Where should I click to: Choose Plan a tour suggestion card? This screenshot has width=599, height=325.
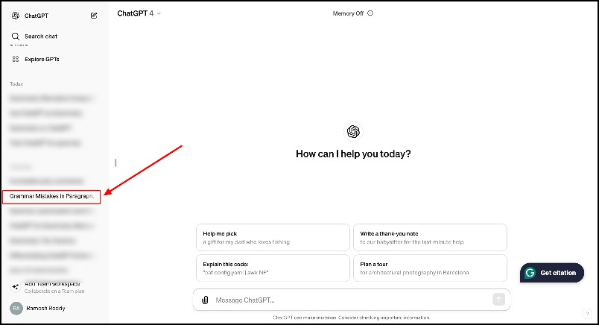(430, 268)
